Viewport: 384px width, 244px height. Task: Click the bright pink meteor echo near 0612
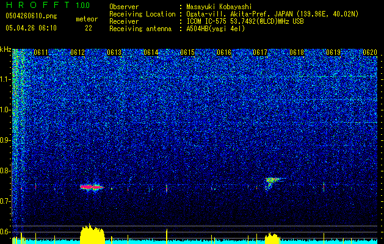click(x=92, y=187)
